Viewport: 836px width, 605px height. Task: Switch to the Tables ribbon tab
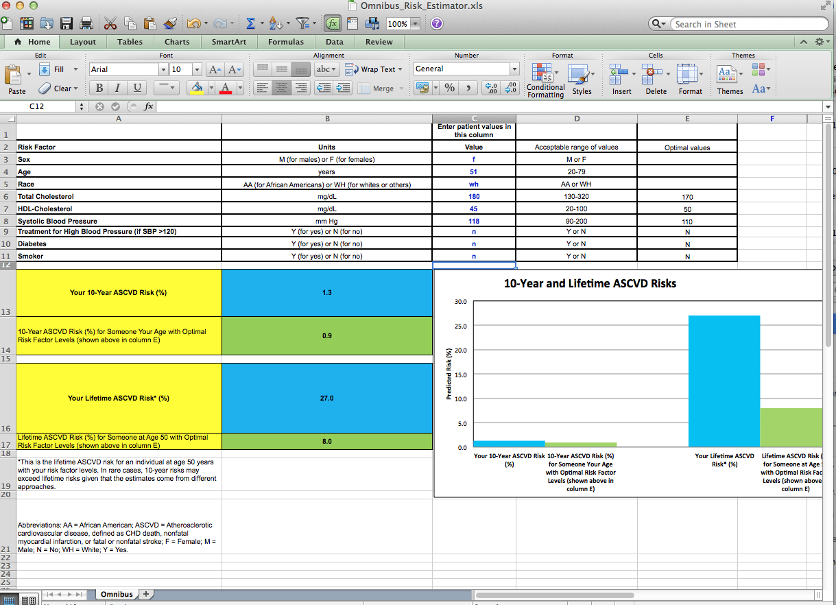(130, 42)
